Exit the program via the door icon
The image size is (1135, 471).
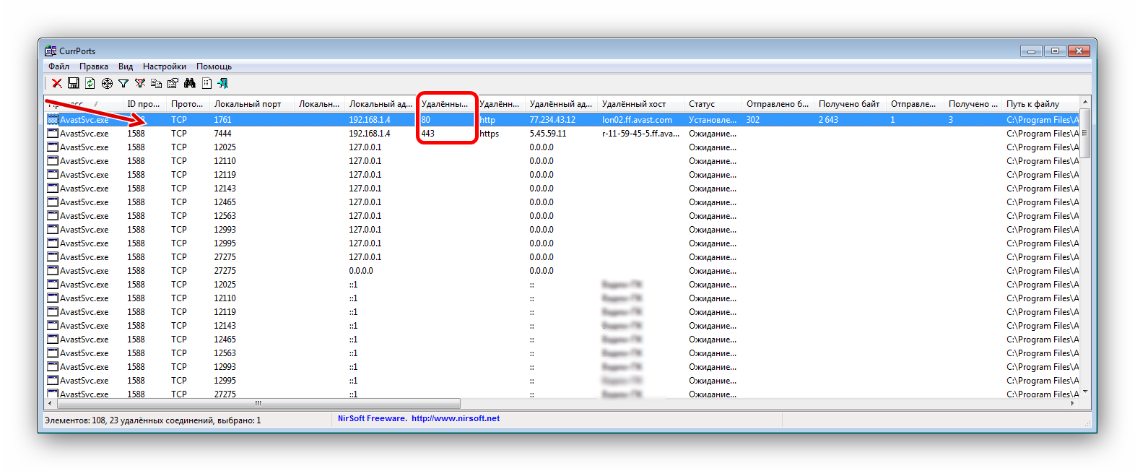pos(223,83)
